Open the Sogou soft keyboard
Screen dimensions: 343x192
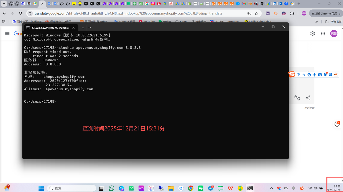pyautogui.click(x=320, y=75)
